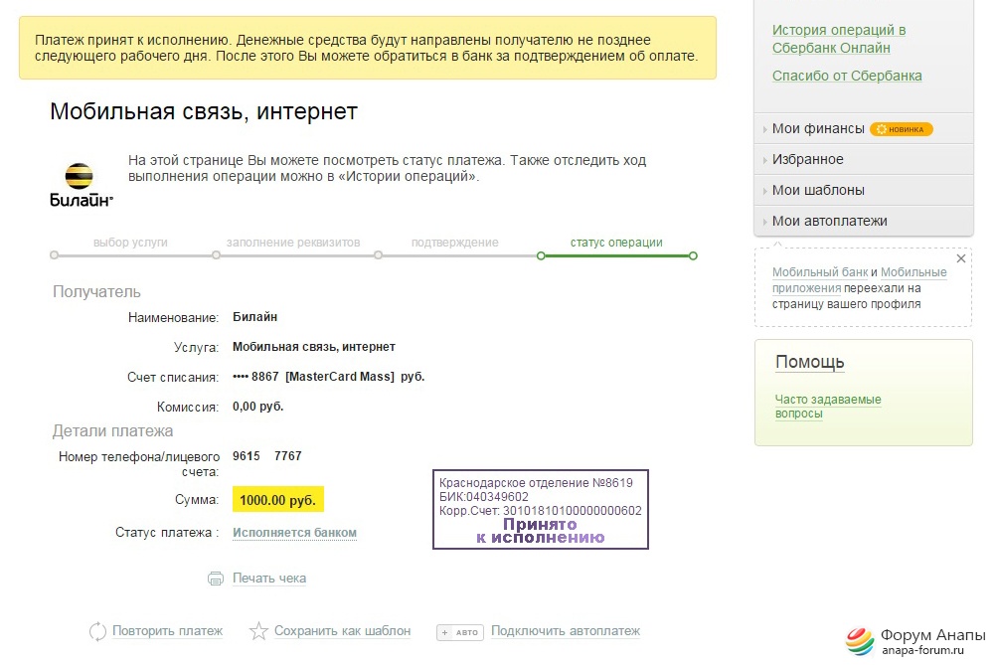Screen dimensions: 996x665
Task: Click the Форум Анапы logo
Action: tap(914, 641)
